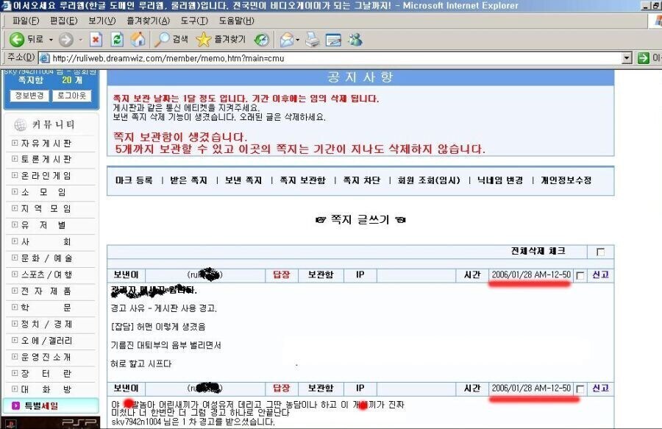Screen dimensions: 662x429
Task: Check the 전체삭제 체크 delete-all checkbox
Action: click(x=599, y=252)
